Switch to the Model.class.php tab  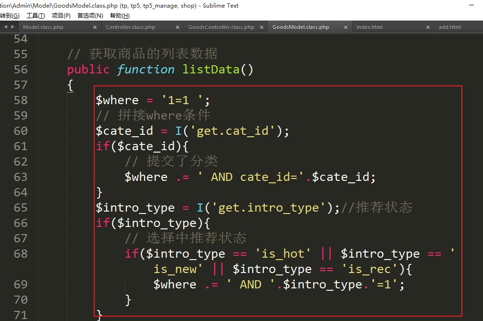coord(43,27)
